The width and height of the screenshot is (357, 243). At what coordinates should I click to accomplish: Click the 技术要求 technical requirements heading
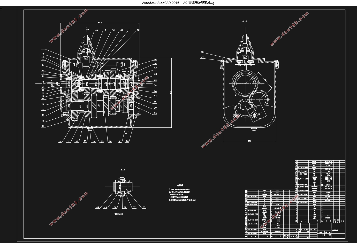pyautogui.click(x=180, y=185)
